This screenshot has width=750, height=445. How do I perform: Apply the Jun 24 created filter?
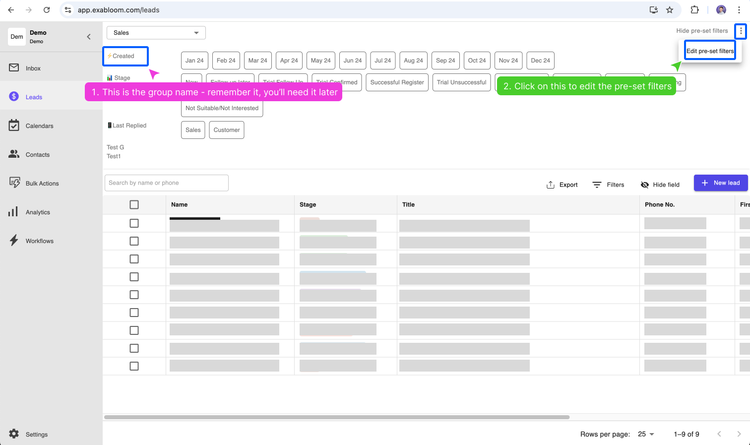[x=353, y=61]
